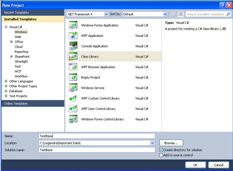
Task: Select the Empty Project template name
Action: [91, 78]
